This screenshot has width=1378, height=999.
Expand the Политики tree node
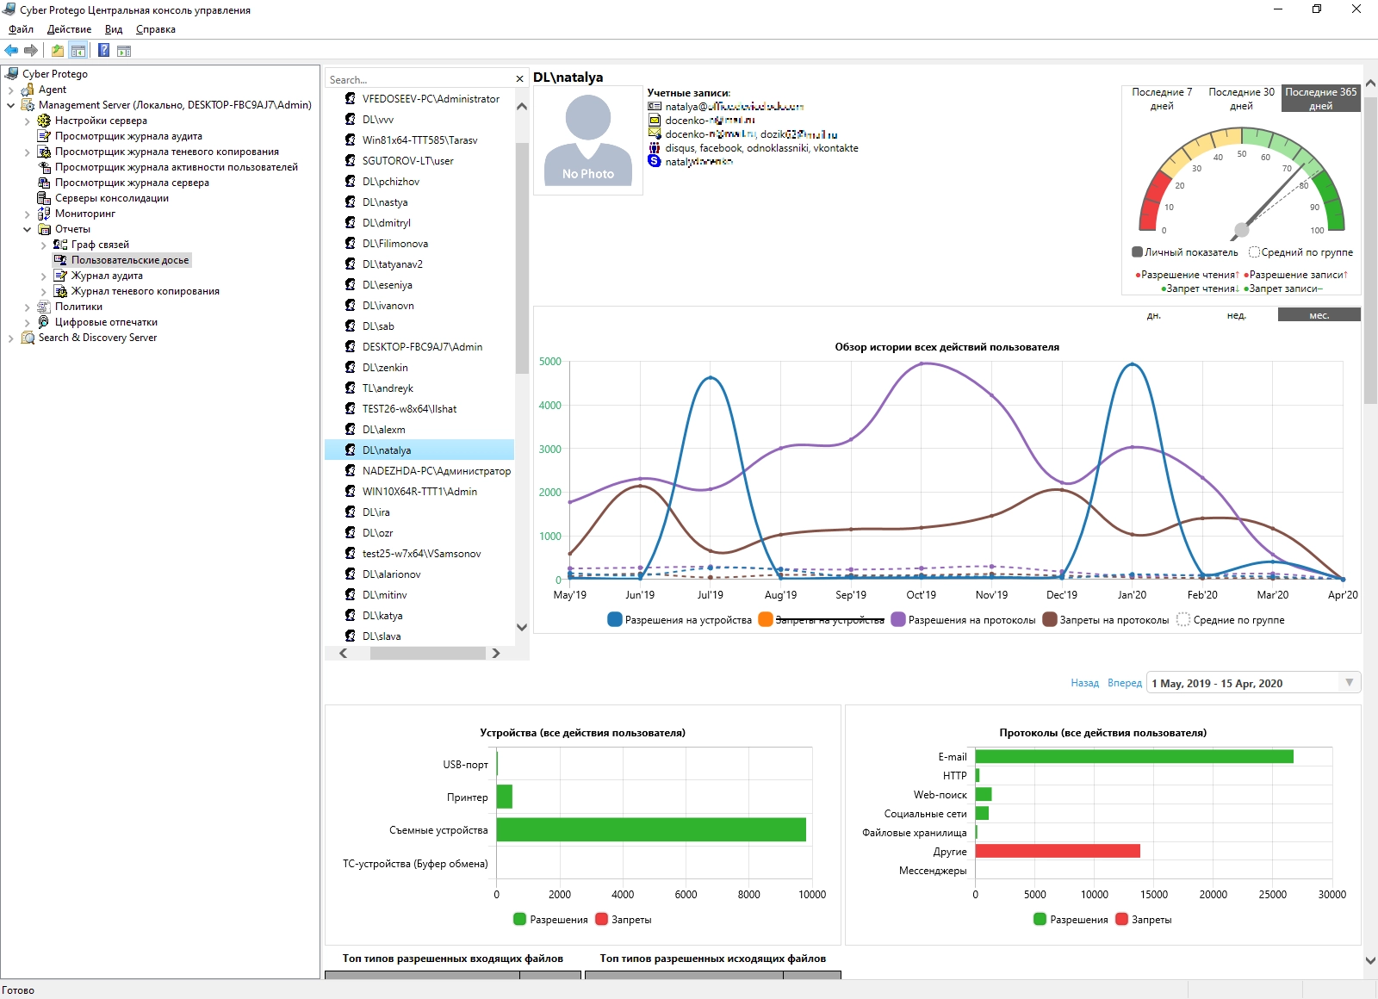coord(27,307)
